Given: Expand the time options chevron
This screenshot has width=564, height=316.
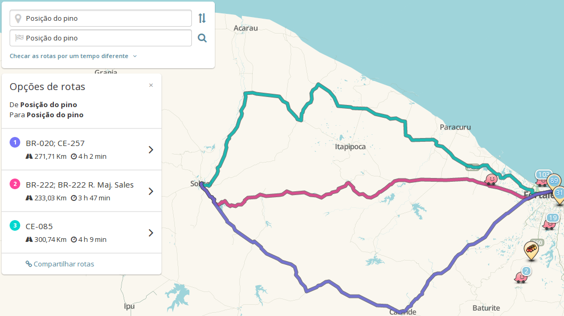Looking at the screenshot, I should coord(135,56).
